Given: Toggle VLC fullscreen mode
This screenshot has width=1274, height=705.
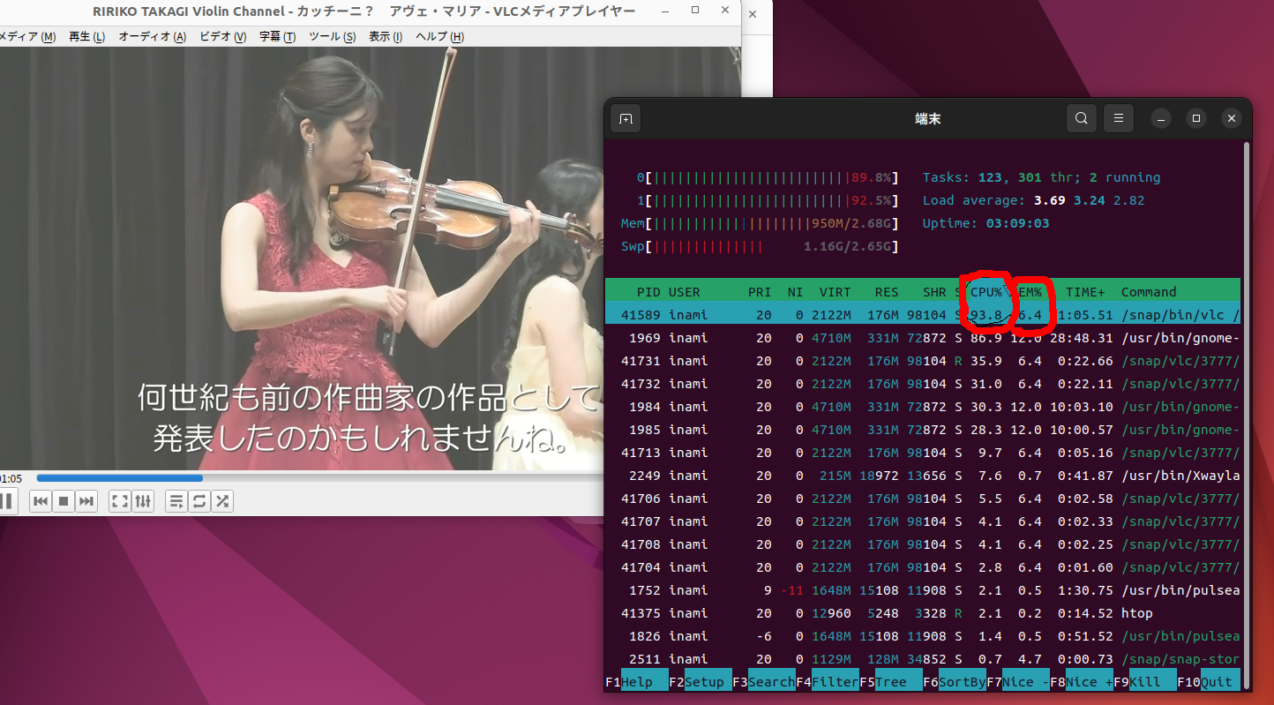Looking at the screenshot, I should (120, 501).
